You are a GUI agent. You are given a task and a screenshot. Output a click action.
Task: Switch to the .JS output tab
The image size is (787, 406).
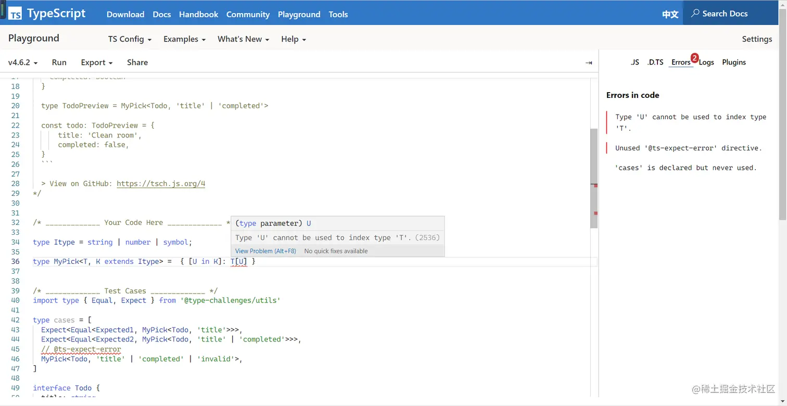click(x=634, y=62)
